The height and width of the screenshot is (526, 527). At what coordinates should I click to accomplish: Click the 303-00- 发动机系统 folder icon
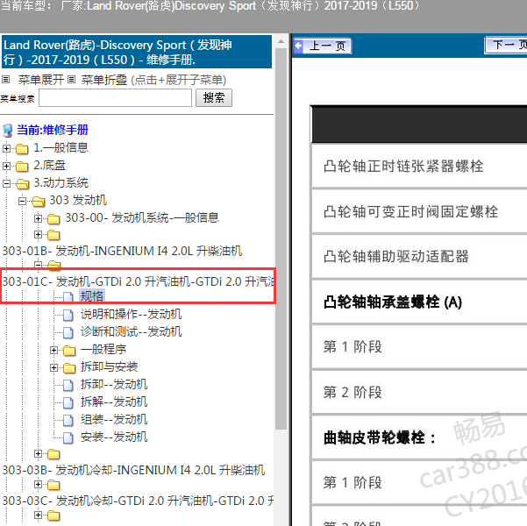tap(53, 219)
